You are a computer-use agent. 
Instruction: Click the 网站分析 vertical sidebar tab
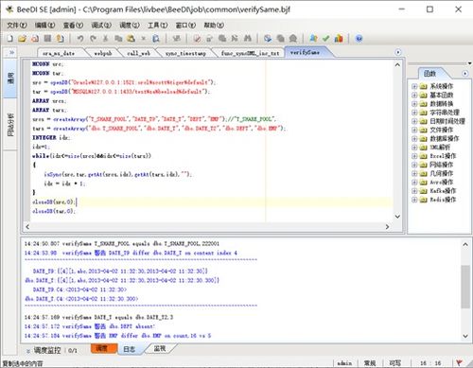pyautogui.click(x=10, y=125)
